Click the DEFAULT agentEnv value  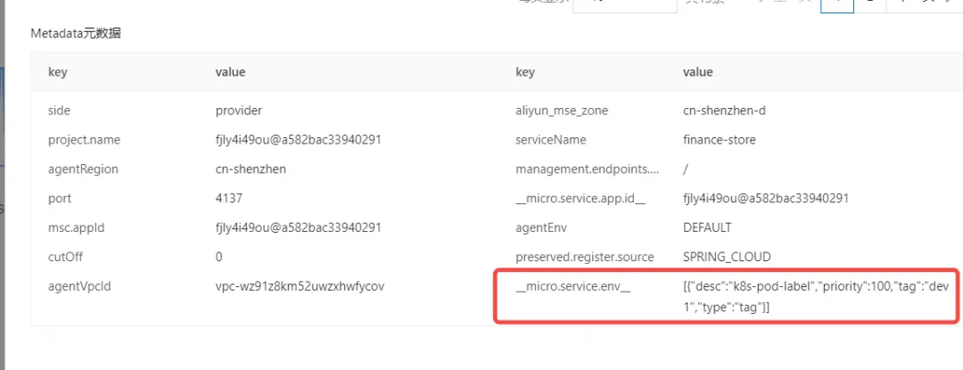pos(707,227)
